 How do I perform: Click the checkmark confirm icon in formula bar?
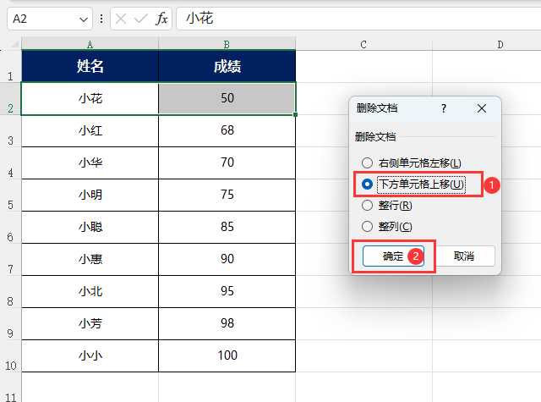pyautogui.click(x=141, y=19)
